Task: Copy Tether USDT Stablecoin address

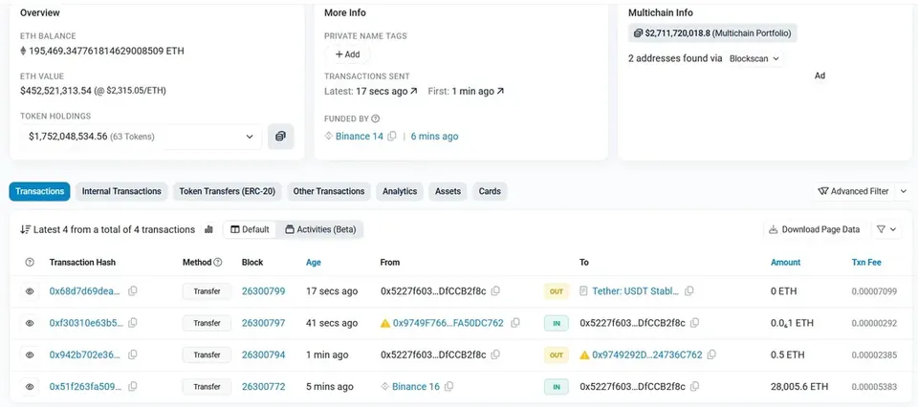Action: pyautogui.click(x=689, y=290)
